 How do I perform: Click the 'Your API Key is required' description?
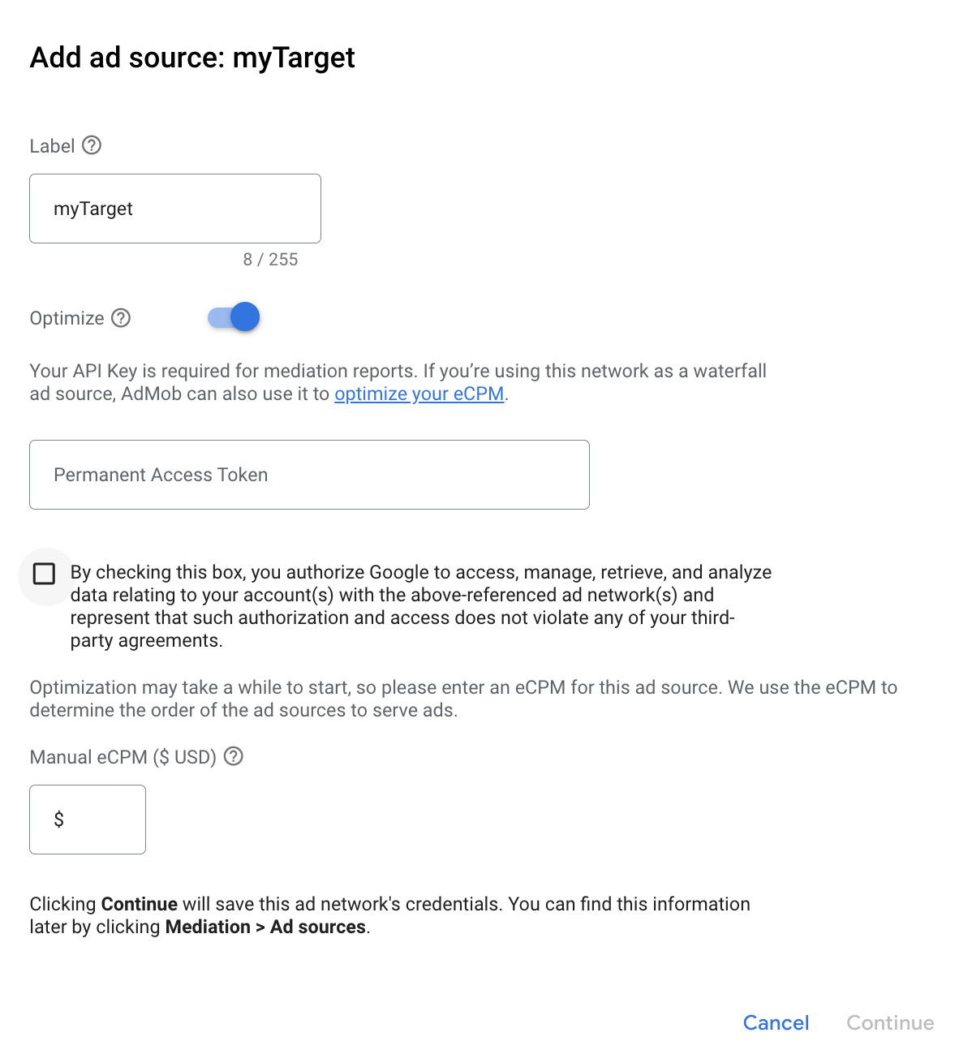coord(398,382)
